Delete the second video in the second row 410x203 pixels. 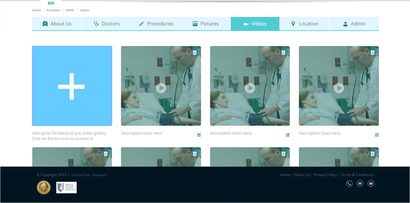click(x=195, y=154)
